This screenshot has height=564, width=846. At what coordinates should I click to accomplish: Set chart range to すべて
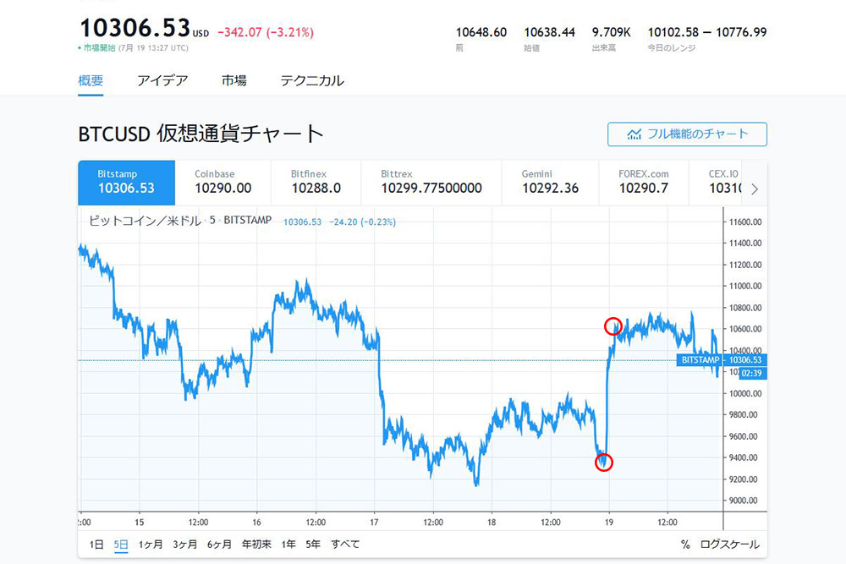(x=345, y=544)
